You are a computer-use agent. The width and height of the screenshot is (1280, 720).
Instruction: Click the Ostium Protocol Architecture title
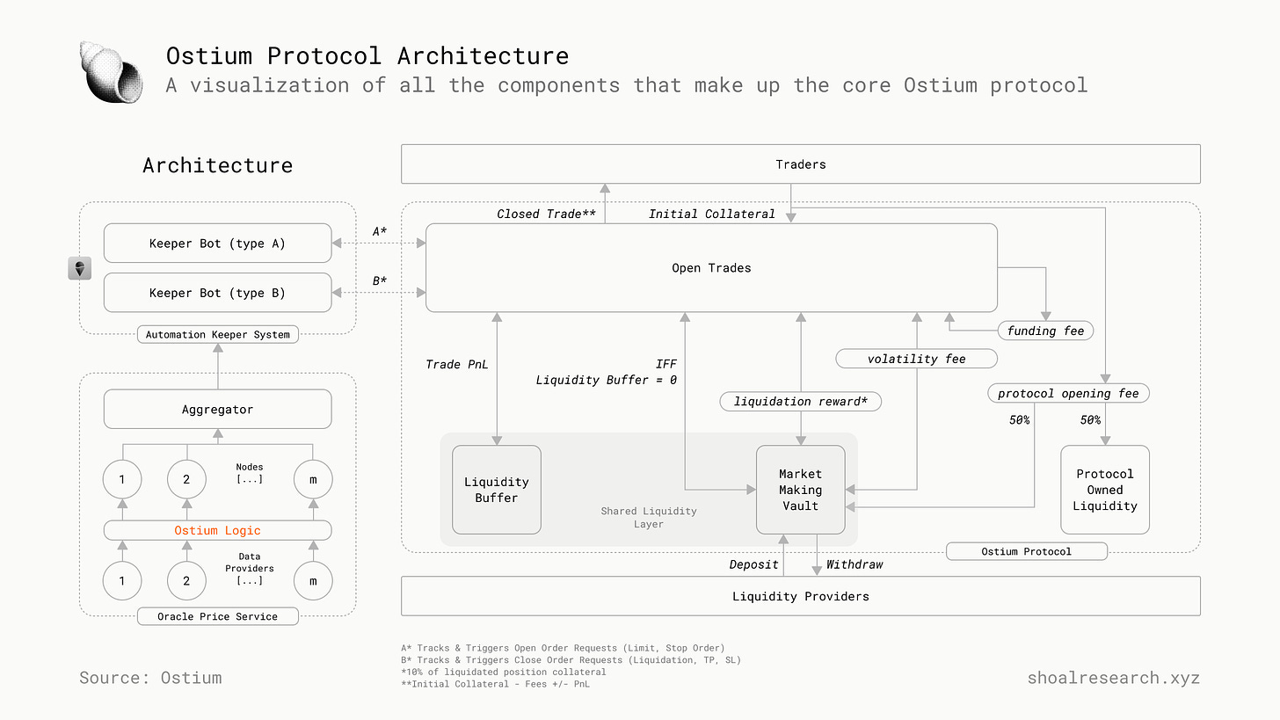[x=367, y=55]
